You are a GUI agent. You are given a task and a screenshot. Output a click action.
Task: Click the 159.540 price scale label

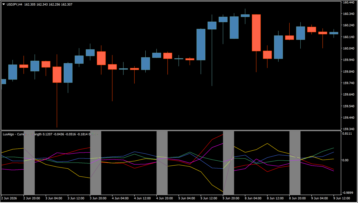pyautogui.click(x=349, y=106)
